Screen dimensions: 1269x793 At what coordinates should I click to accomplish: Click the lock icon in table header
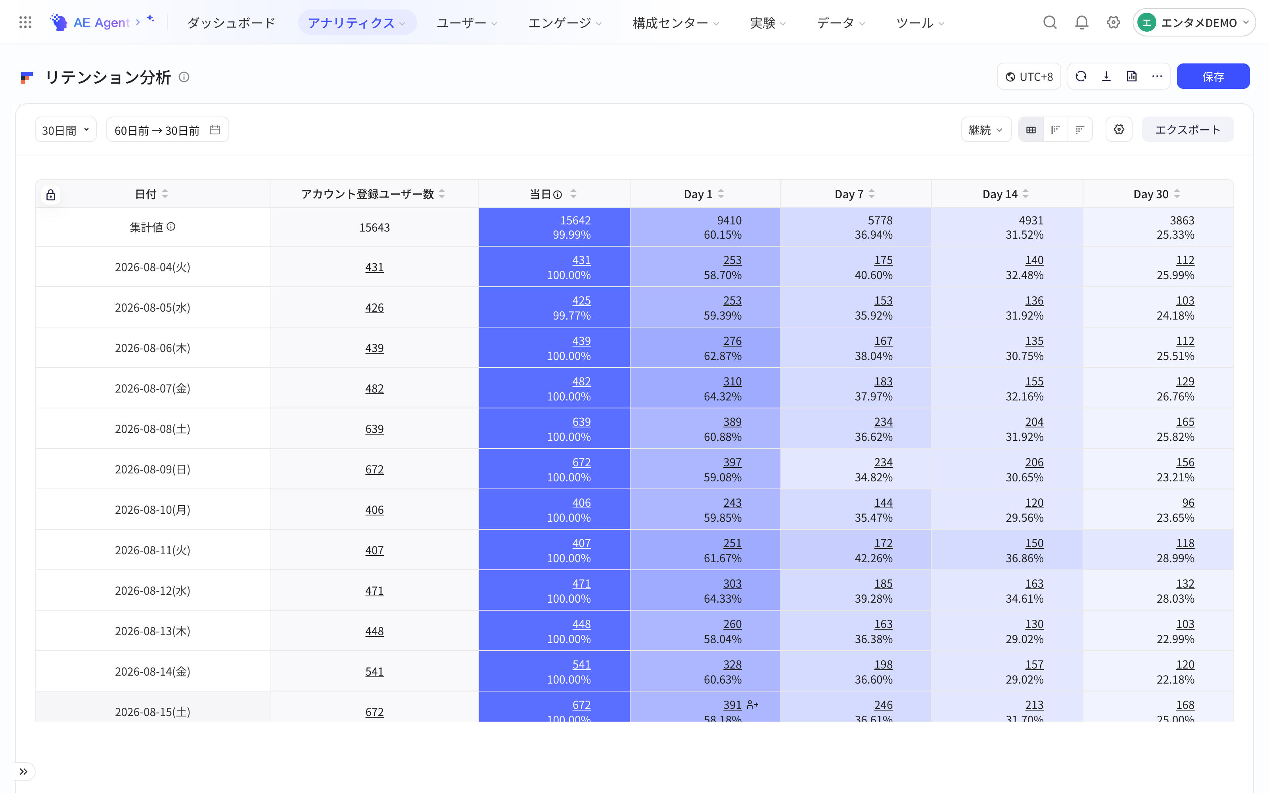click(x=51, y=195)
